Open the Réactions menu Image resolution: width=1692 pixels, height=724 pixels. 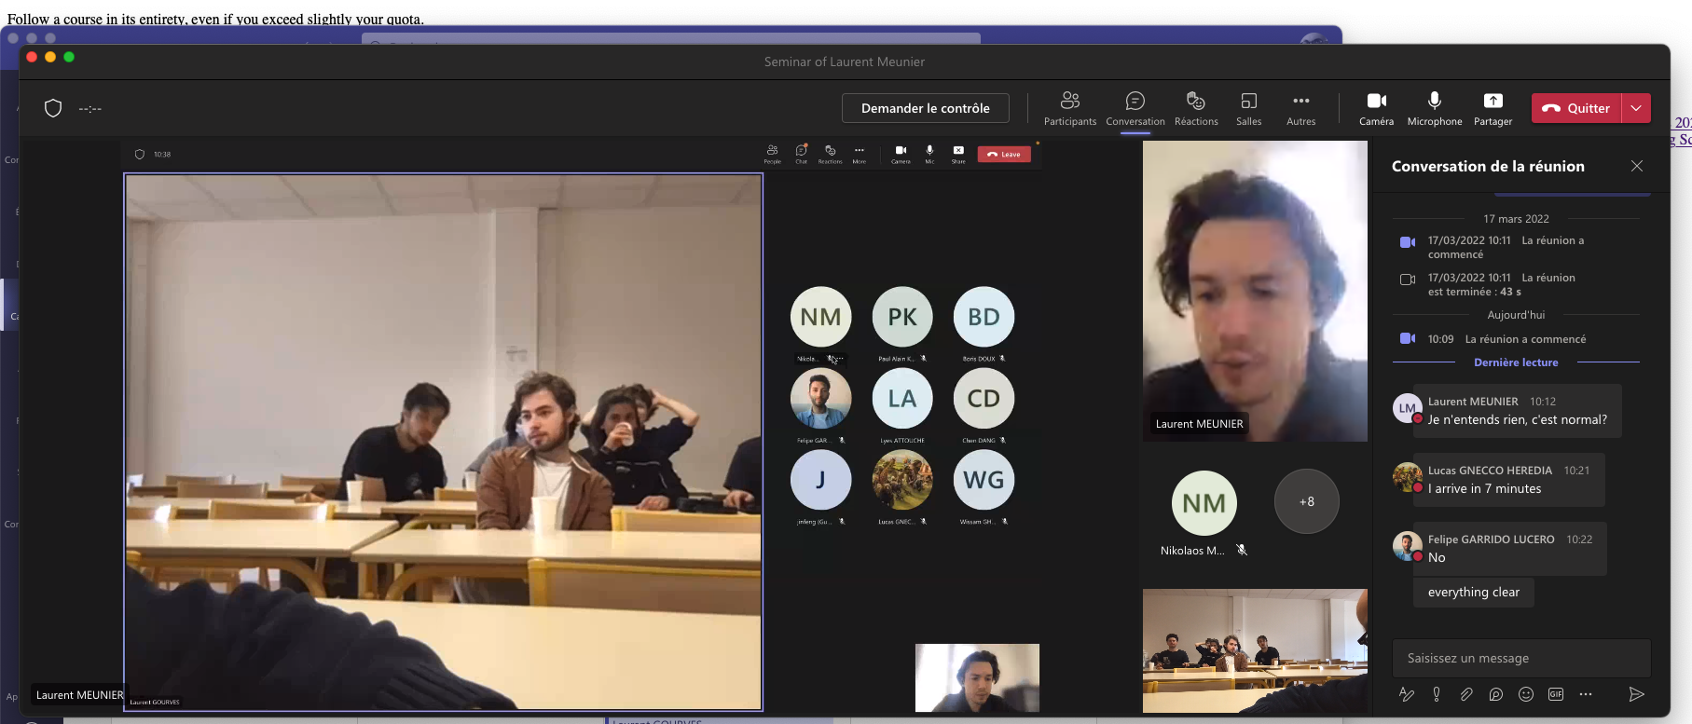pos(1196,108)
